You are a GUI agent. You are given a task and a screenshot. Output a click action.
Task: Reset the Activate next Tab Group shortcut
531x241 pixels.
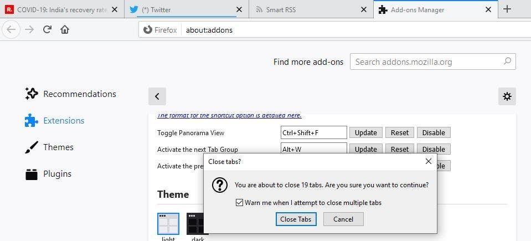click(x=400, y=149)
